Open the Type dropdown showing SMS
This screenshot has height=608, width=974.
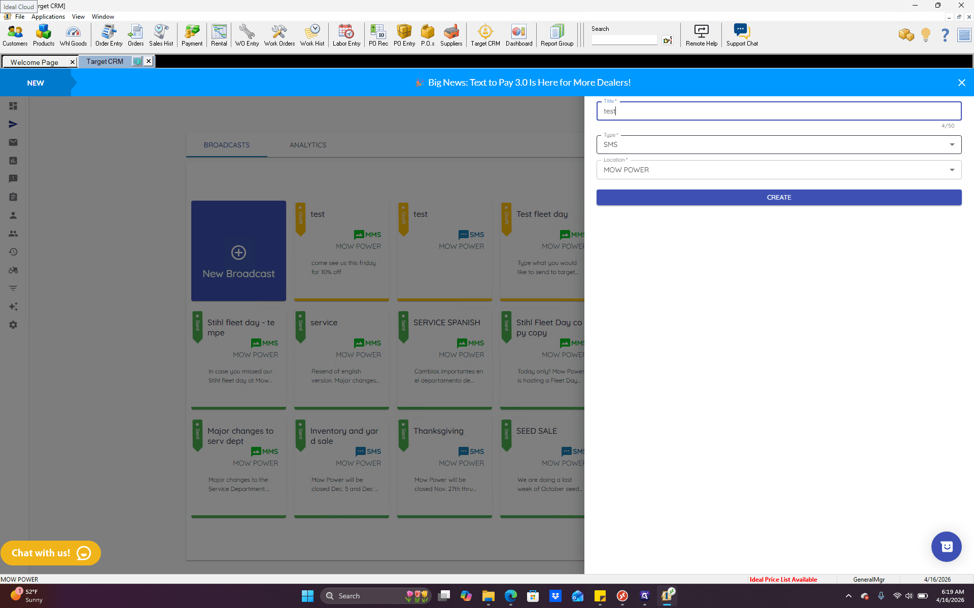tap(779, 144)
